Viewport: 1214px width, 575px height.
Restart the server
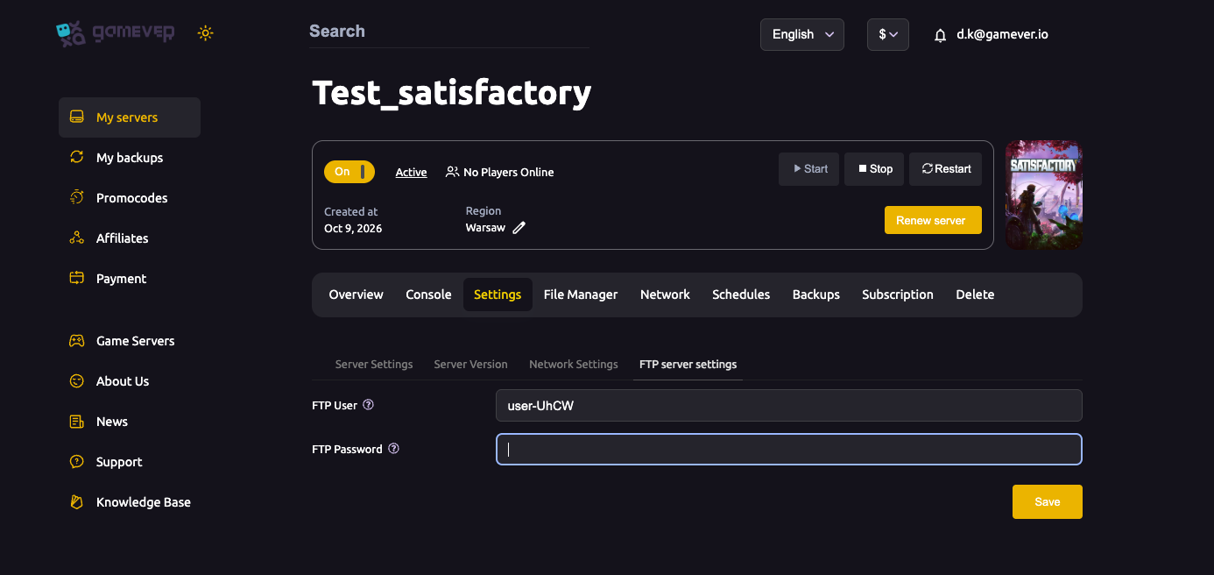[x=946, y=169]
